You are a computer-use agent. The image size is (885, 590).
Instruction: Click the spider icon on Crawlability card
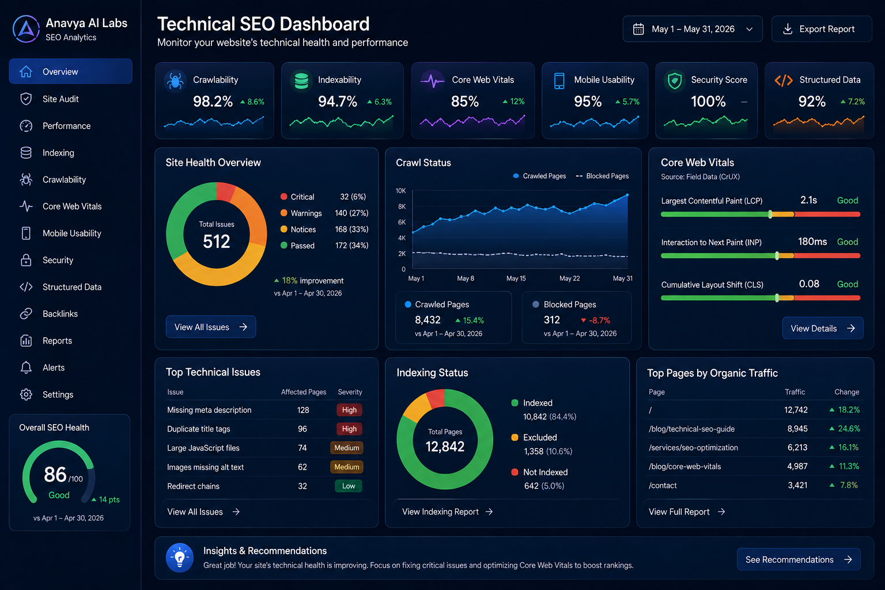click(x=175, y=81)
